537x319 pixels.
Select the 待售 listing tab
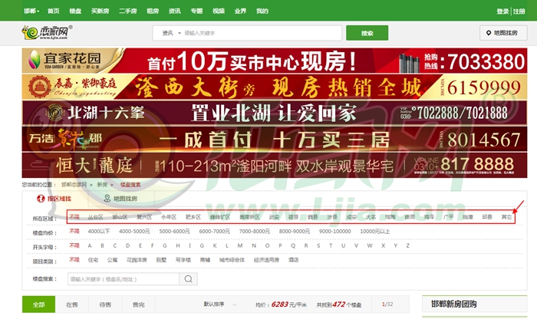point(105,304)
